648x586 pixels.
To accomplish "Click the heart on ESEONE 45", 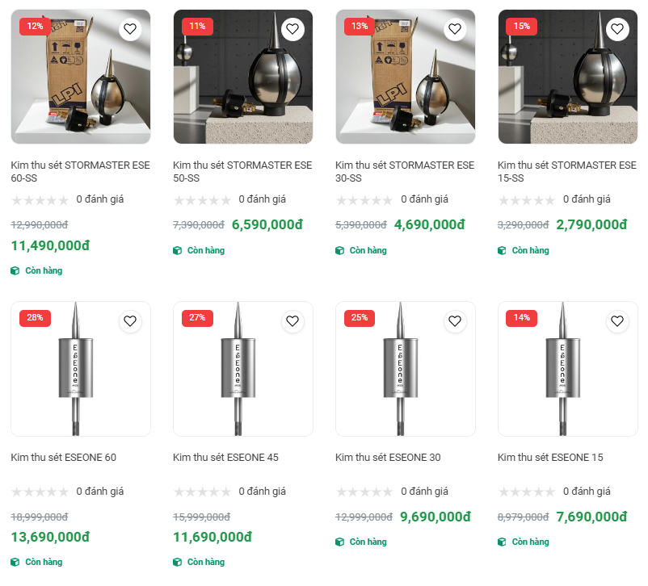I will pos(292,321).
